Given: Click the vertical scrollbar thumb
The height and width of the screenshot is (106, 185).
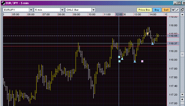Looking at the screenshot, I should (182, 54).
